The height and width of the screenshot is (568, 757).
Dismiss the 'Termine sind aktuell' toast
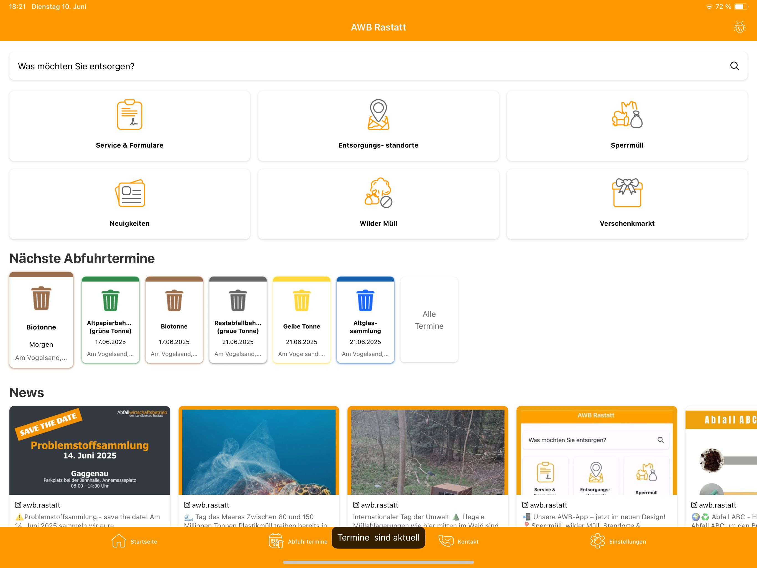click(378, 537)
